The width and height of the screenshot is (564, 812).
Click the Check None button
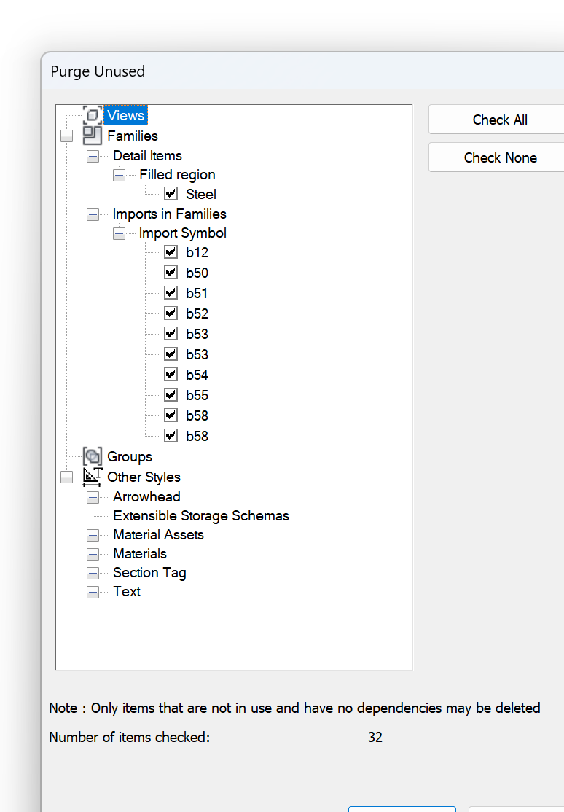pos(500,157)
